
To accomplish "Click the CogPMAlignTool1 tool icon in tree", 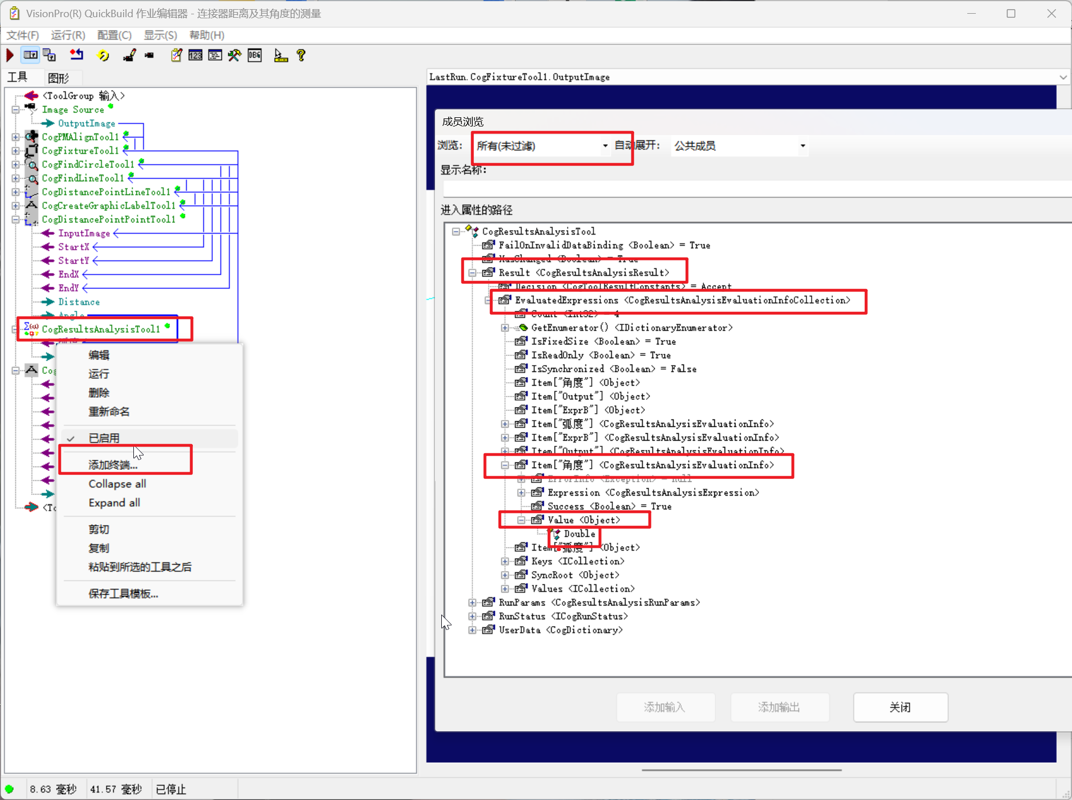I will coord(31,137).
